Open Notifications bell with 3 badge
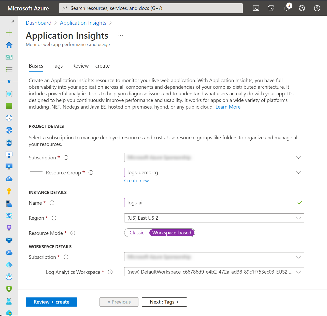This screenshot has height=316, width=327. (x=287, y=8)
